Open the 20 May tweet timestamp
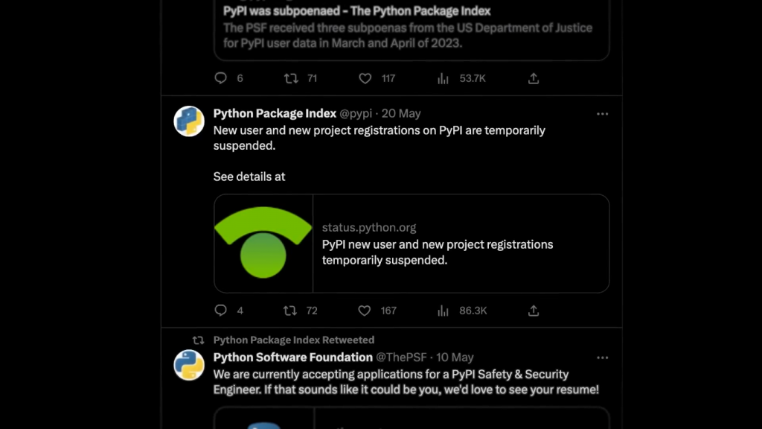This screenshot has height=429, width=762. pos(402,113)
